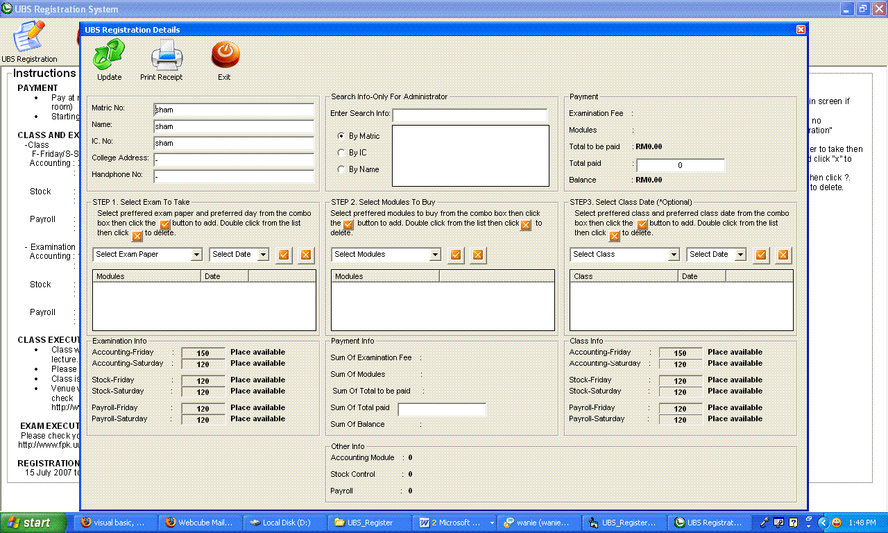Delete class entry with Step 3 X button
This screenshot has width=888, height=533.
783,255
